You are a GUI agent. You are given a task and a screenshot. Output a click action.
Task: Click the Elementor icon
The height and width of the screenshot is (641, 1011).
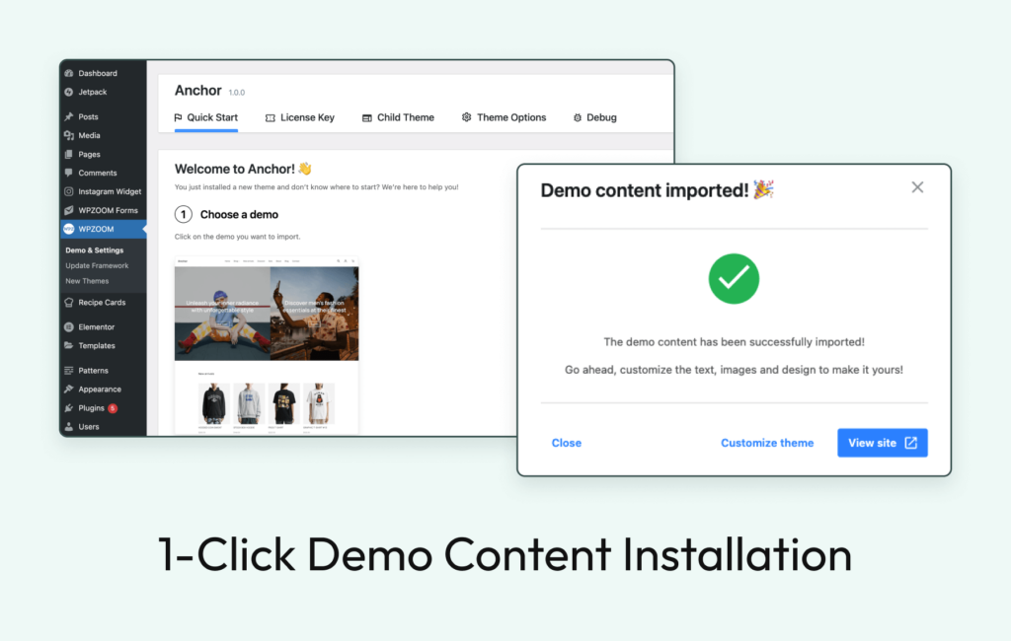point(69,326)
